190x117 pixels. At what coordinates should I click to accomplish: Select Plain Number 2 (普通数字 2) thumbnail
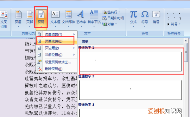(x=130, y=90)
